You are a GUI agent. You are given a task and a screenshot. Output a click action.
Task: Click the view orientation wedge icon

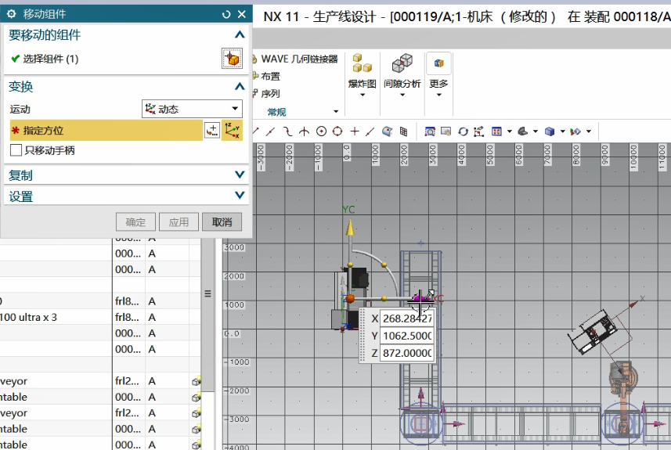point(523,131)
